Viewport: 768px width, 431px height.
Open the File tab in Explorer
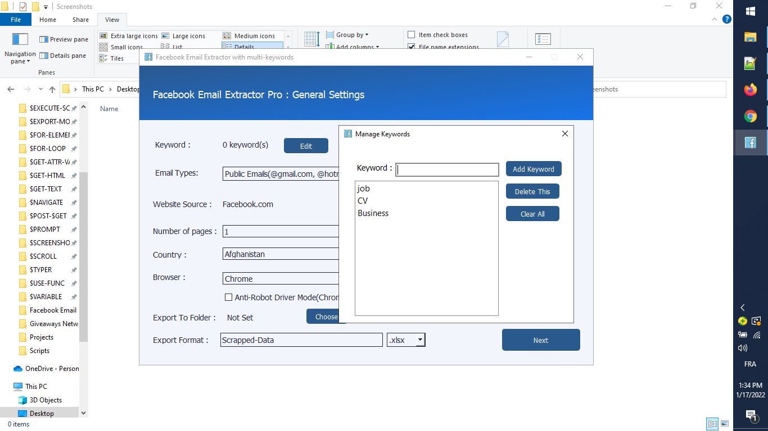[16, 20]
